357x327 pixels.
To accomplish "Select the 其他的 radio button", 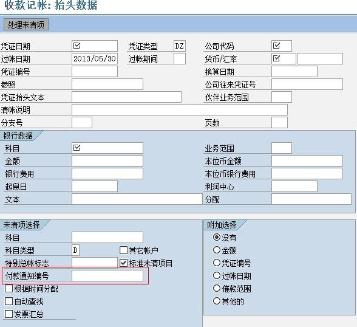I will pos(217,301).
